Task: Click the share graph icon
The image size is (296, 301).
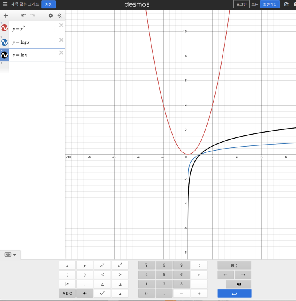Action: click(x=286, y=4)
